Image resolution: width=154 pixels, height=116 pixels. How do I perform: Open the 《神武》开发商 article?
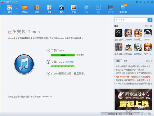coord(134,84)
